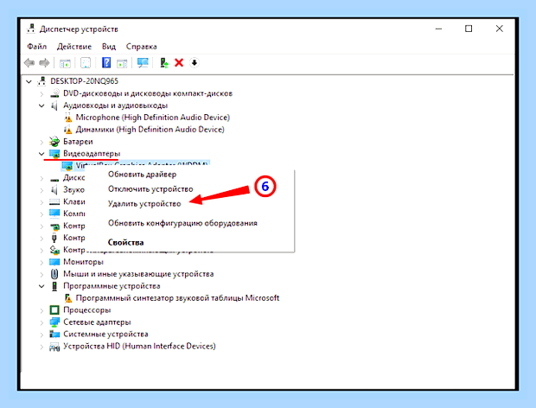Toggle the action pane toolbar icon

(x=122, y=63)
